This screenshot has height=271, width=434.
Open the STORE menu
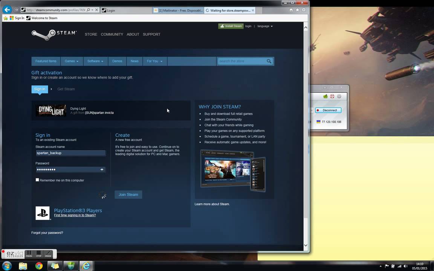click(91, 34)
